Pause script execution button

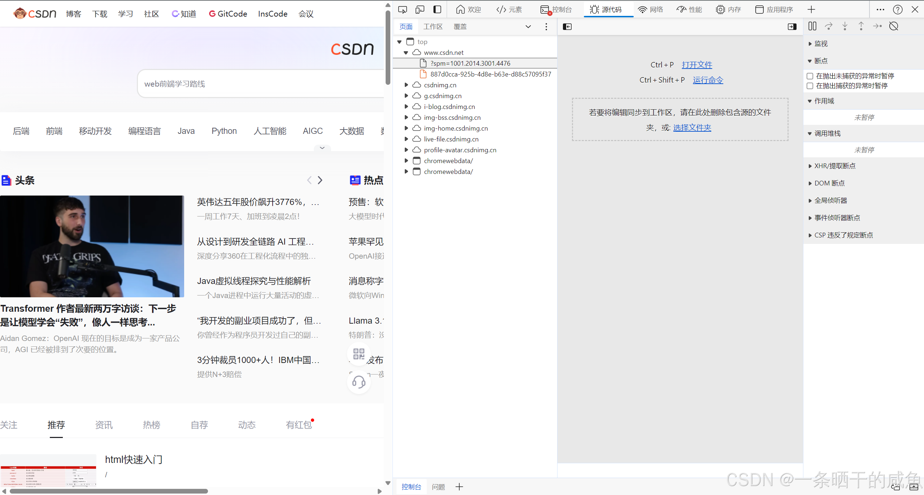(x=812, y=26)
